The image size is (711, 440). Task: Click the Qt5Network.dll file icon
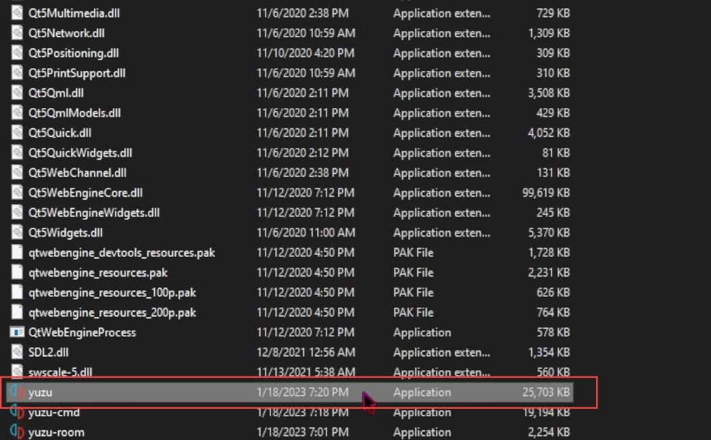tap(17, 32)
